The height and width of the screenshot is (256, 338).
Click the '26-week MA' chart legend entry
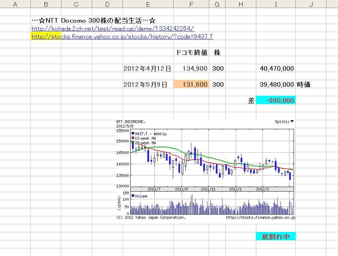tap(144, 143)
